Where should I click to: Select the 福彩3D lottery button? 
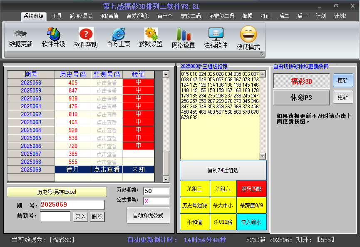301,81
